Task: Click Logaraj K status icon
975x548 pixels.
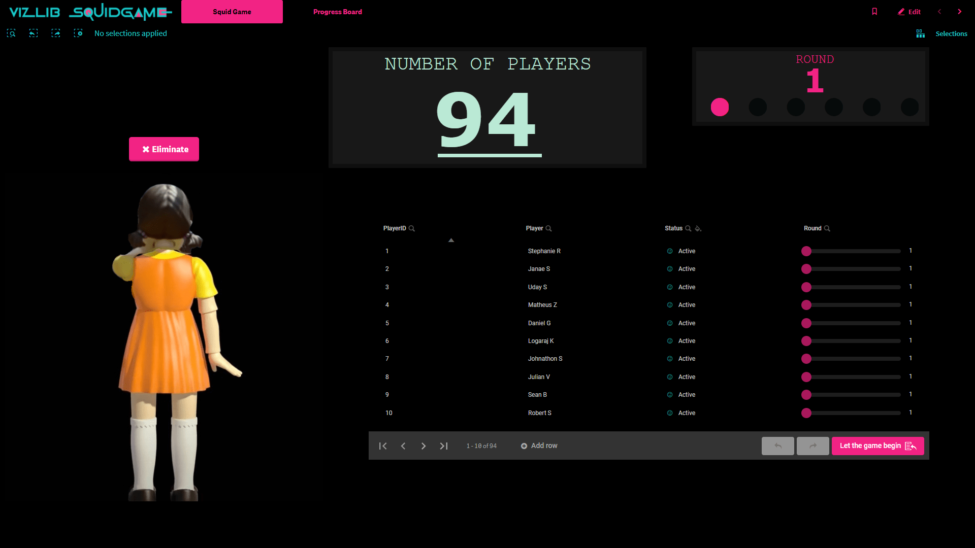Action: 670,341
